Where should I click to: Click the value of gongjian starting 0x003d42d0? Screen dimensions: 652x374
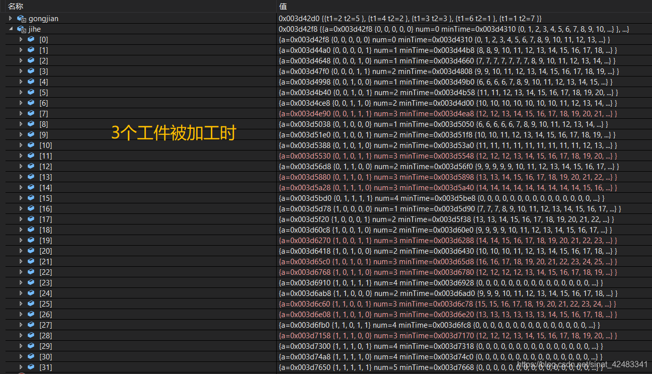click(410, 19)
